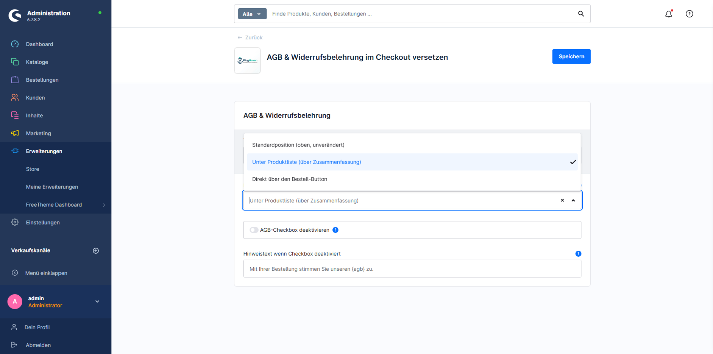Click the Menü einklappen label
Screen dimensions: 713x354
click(46, 273)
